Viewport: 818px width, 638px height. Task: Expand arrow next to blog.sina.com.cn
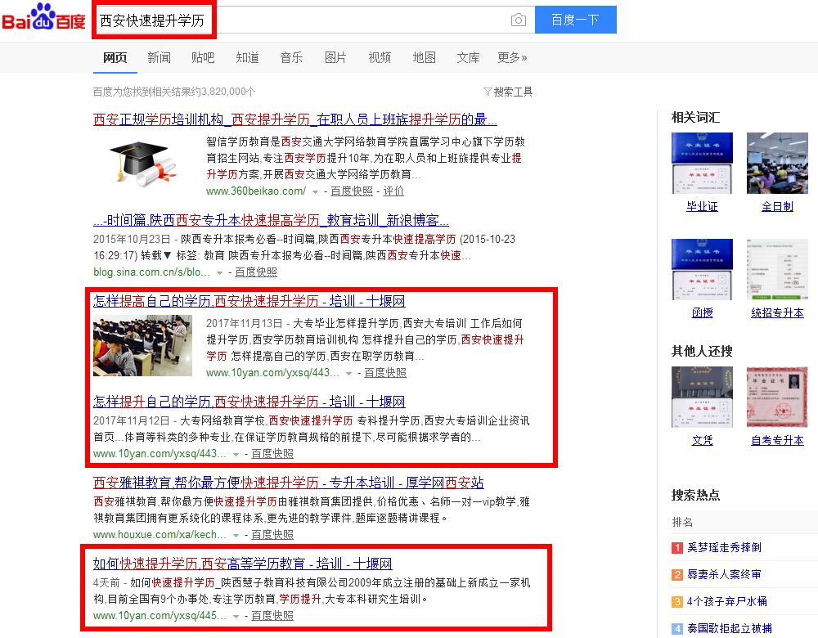tap(219, 273)
